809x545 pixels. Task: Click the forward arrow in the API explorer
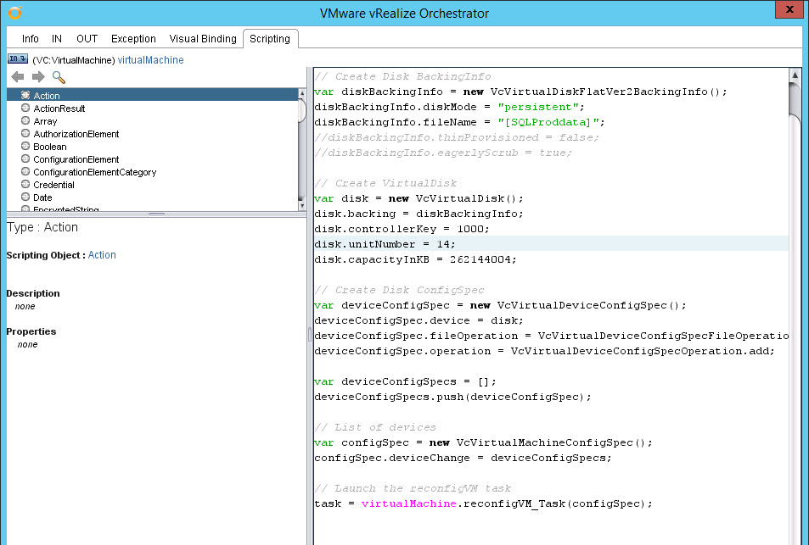(38, 77)
